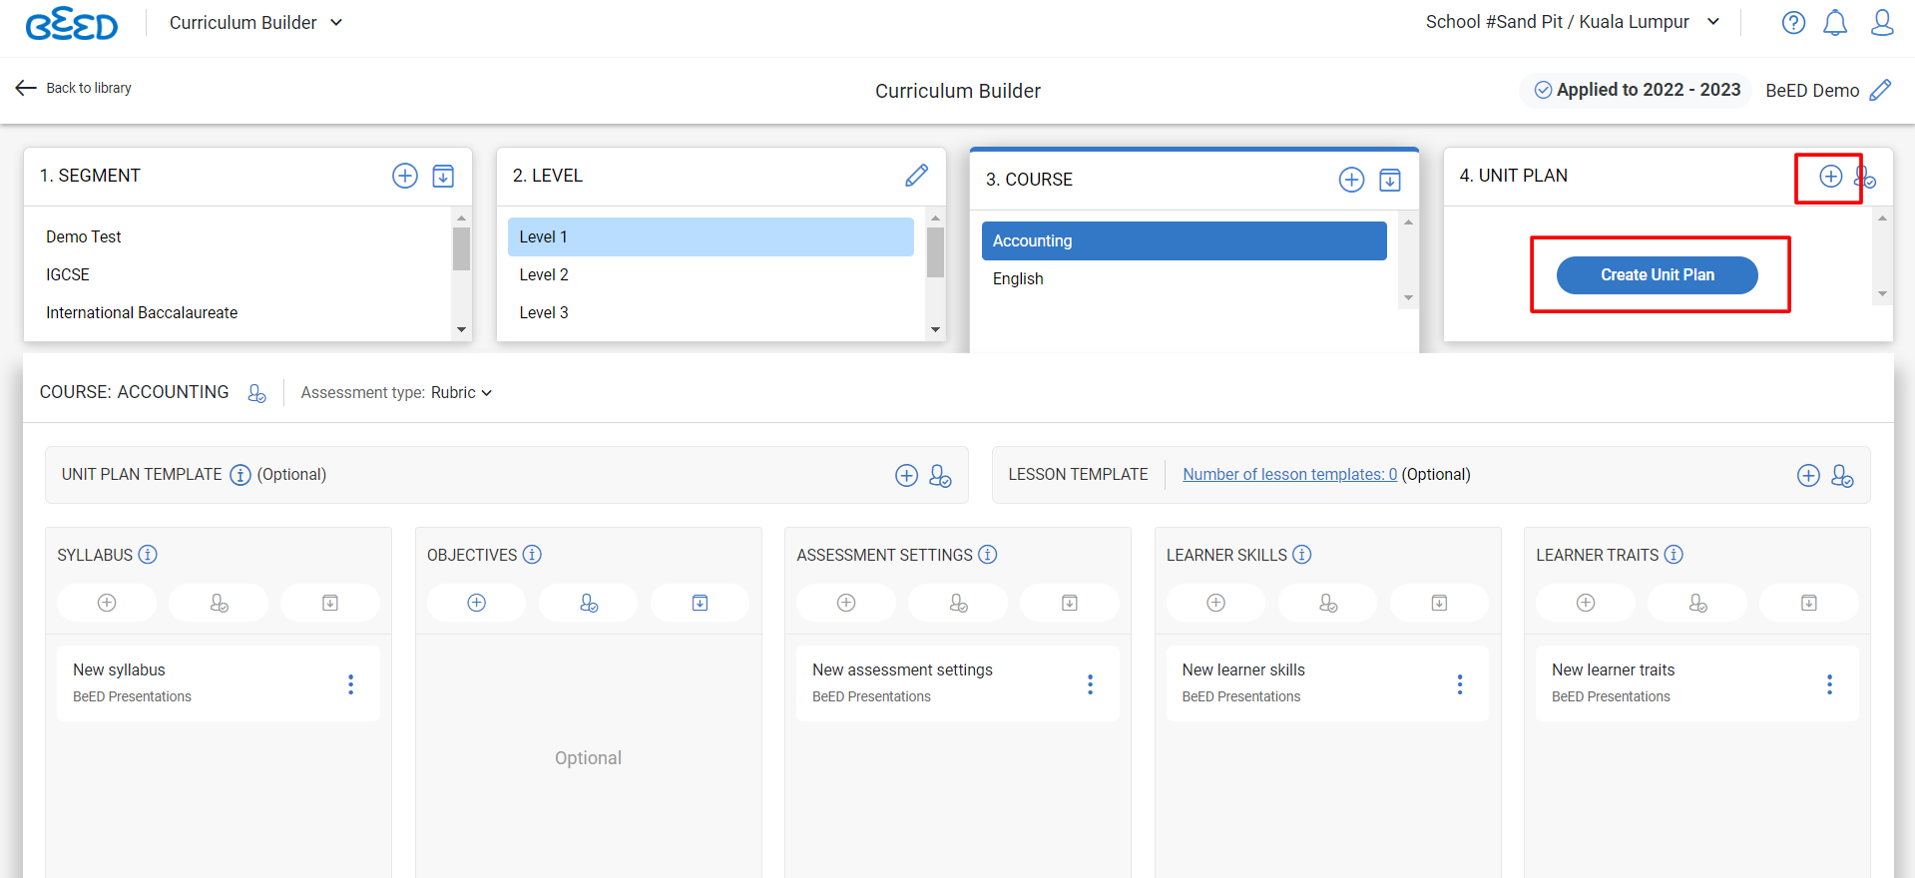
Task: Open New syllabus card
Action: (x=219, y=683)
